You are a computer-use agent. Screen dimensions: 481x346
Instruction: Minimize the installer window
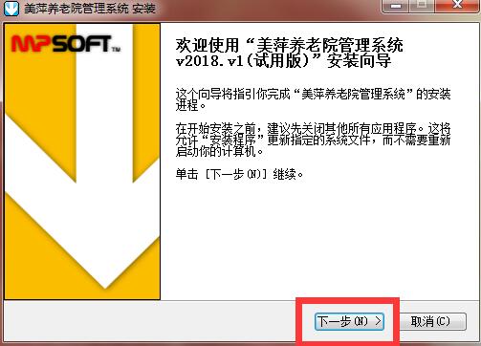[396, 6]
